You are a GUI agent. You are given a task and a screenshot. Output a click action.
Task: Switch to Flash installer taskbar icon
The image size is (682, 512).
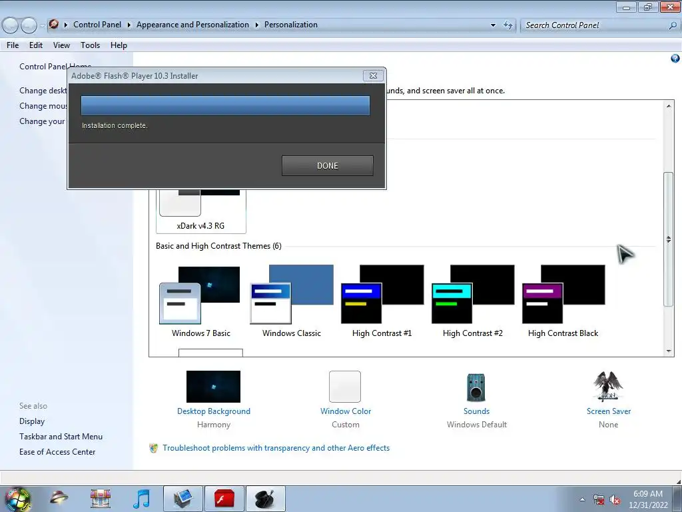click(x=224, y=499)
